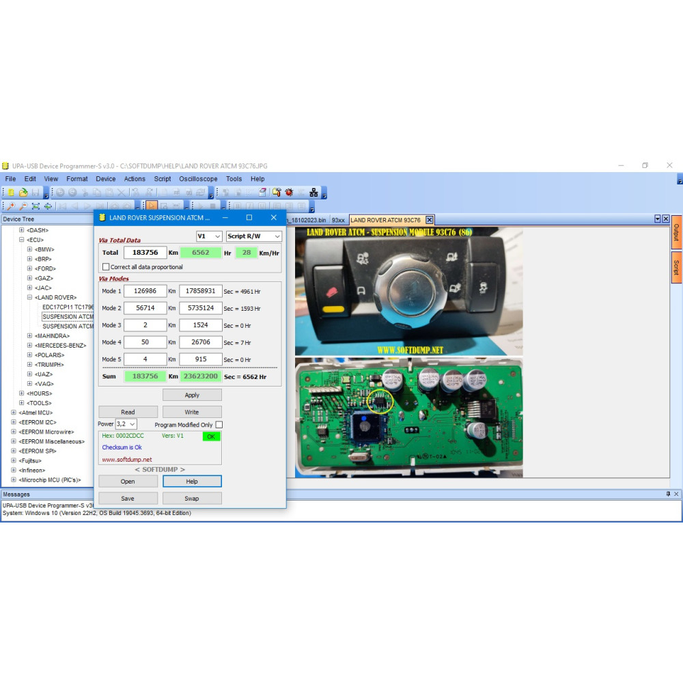Open the Output side tab
683x683 pixels.
(676, 232)
